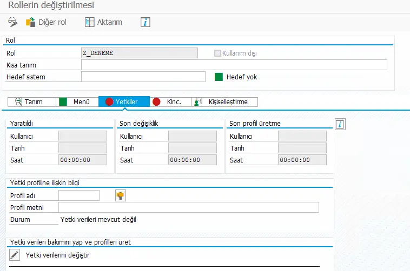This screenshot has width=410, height=271.
Task: Click the pencil icon to change authorization data
Action: pyautogui.click(x=15, y=255)
